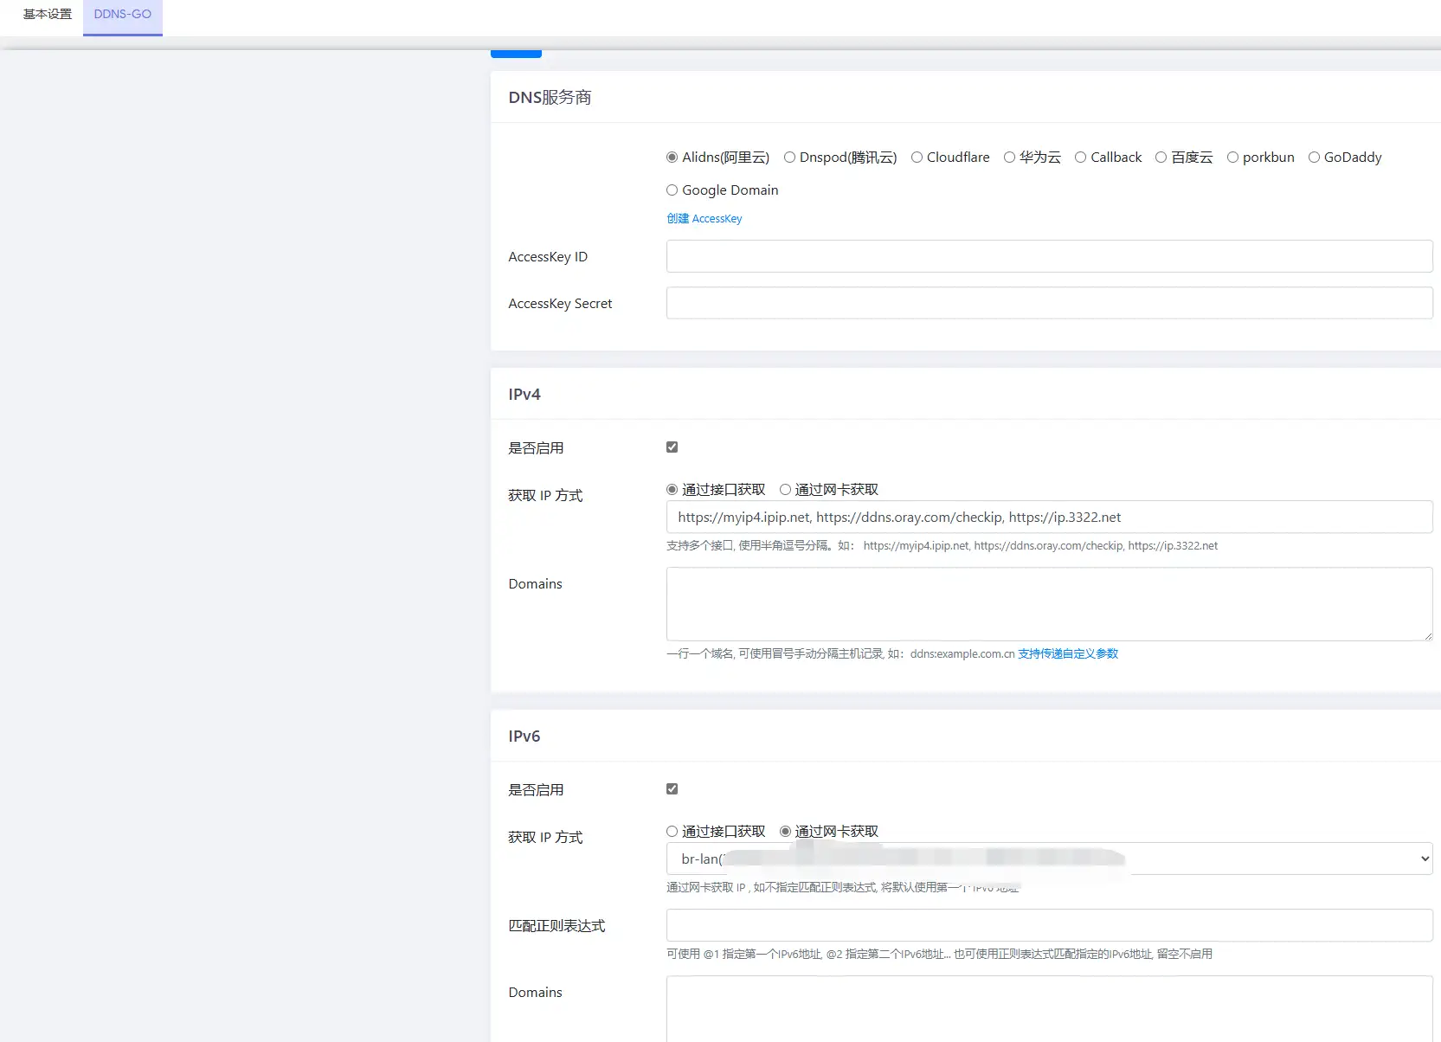Viewport: 1441px width, 1042px height.
Task: Choose 华为云 as DNS provider
Action: pos(1009,157)
